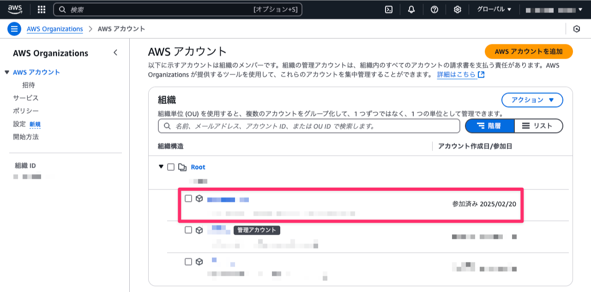This screenshot has height=292, width=591.
Task: Open 招待 in the sidebar
Action: 29,85
